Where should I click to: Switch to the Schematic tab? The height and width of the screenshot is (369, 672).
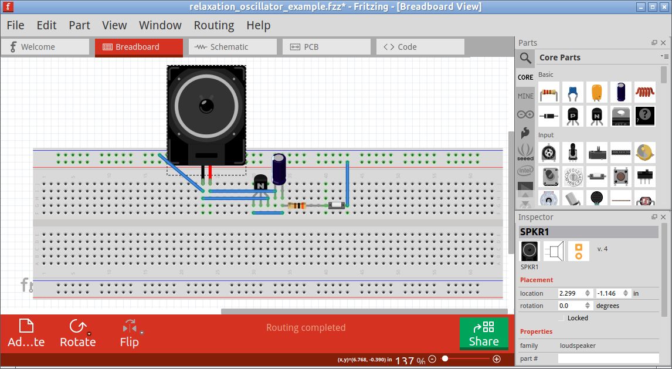233,47
